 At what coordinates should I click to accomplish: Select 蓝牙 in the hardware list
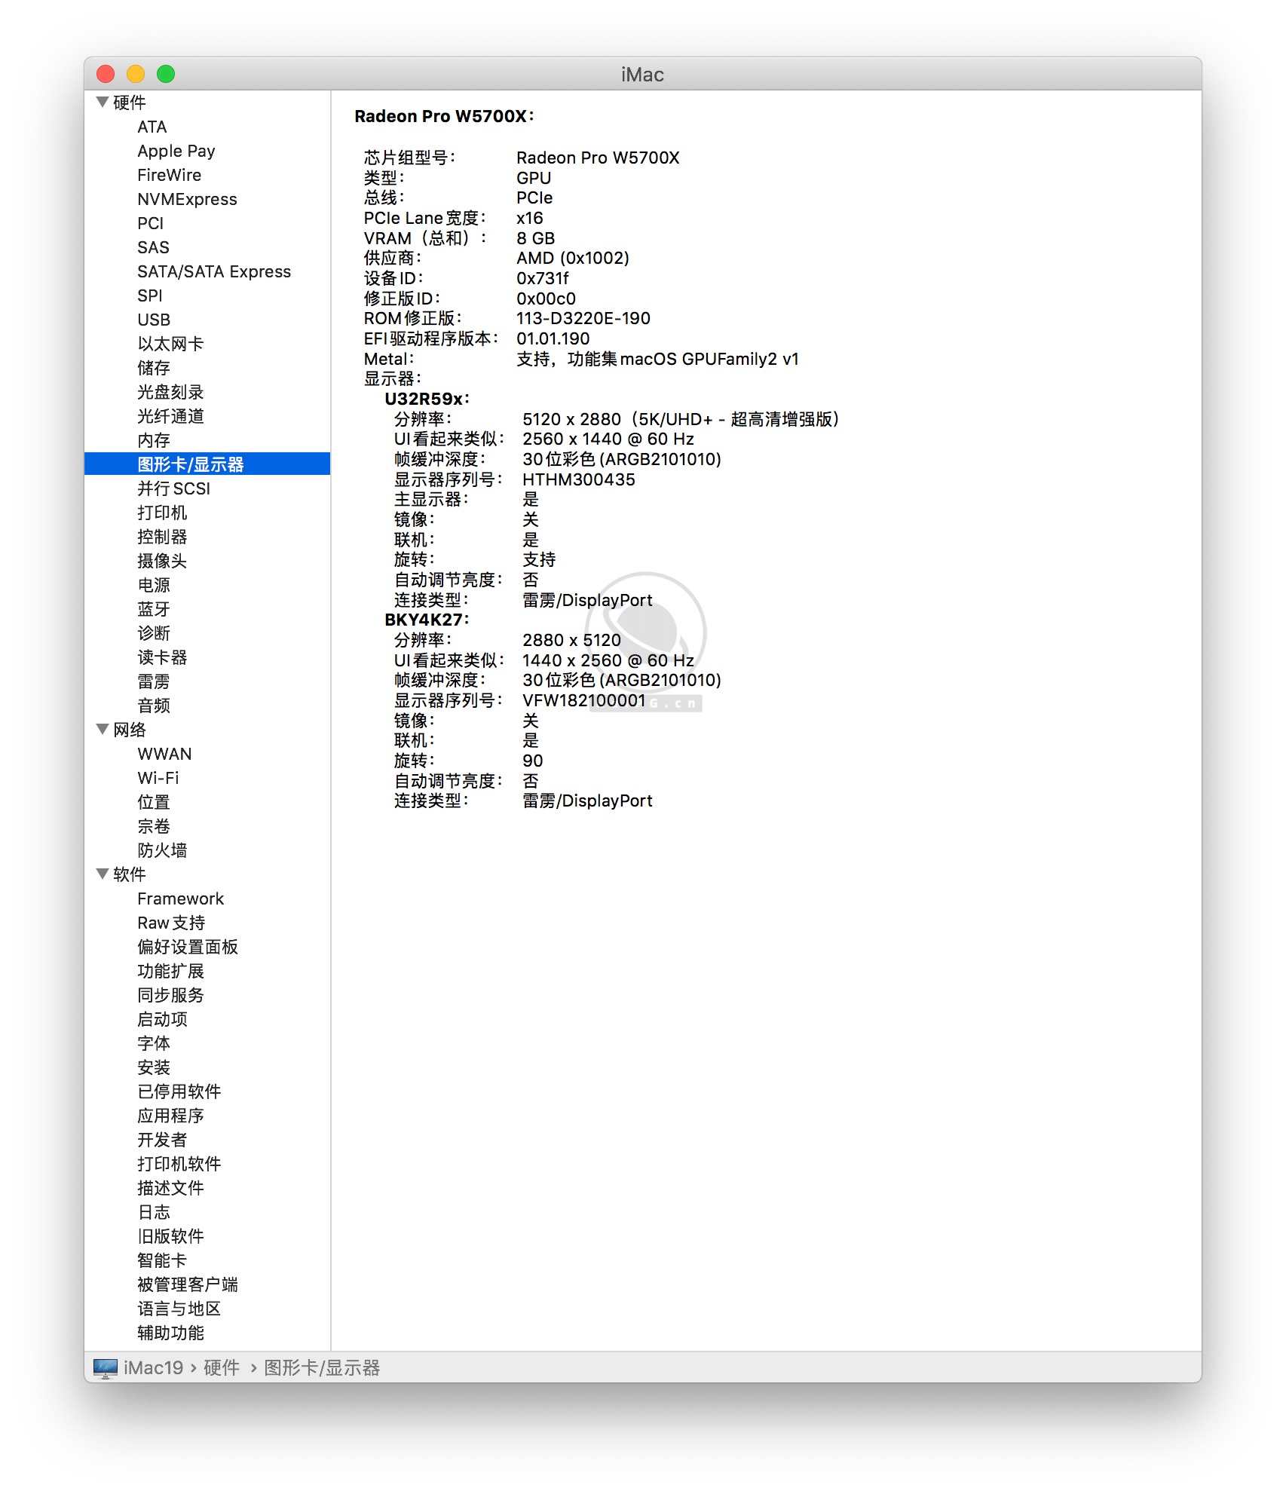[154, 609]
